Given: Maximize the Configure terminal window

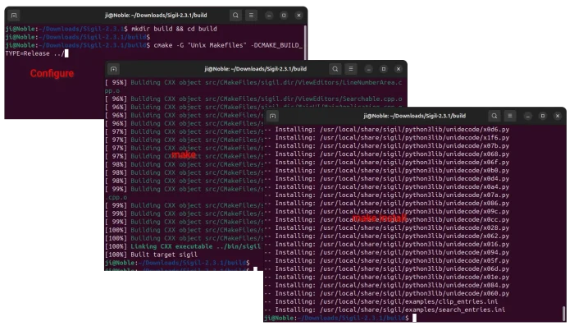Looking at the screenshot, I should pyautogui.click(x=284, y=16).
